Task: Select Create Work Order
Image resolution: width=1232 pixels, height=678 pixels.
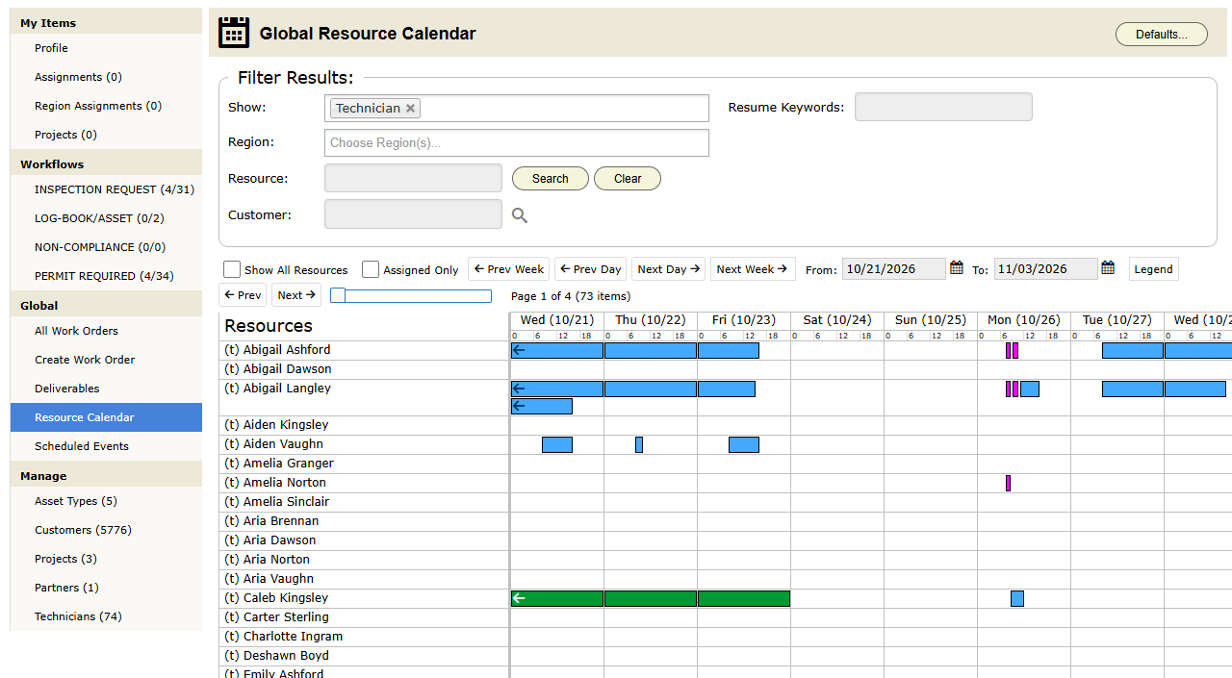Action: click(x=106, y=360)
